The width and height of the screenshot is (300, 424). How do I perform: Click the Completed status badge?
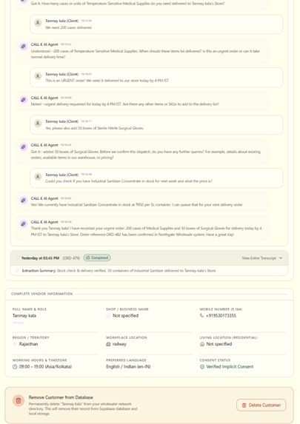(x=97, y=258)
